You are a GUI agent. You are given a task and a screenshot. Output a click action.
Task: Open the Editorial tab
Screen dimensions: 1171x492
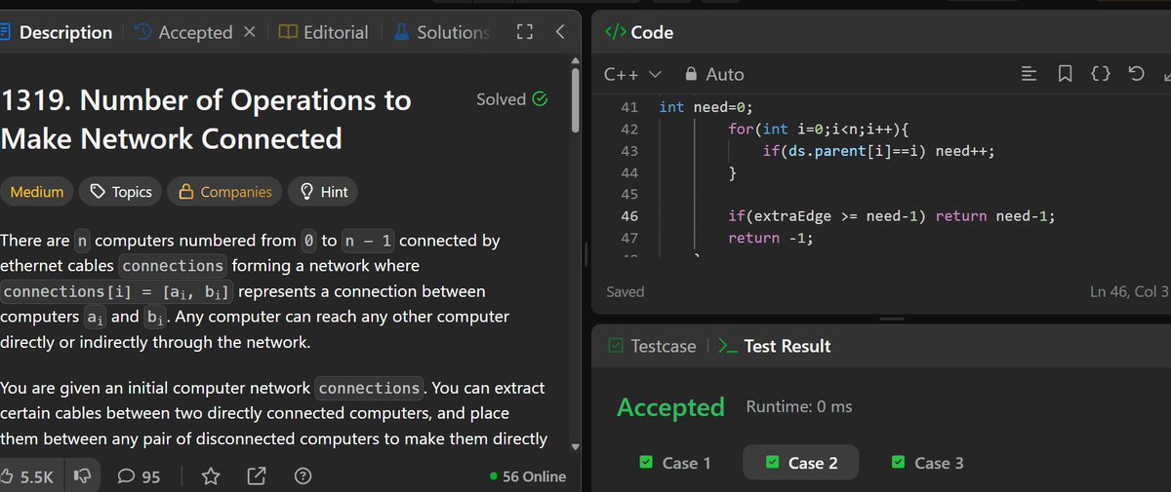click(x=324, y=32)
